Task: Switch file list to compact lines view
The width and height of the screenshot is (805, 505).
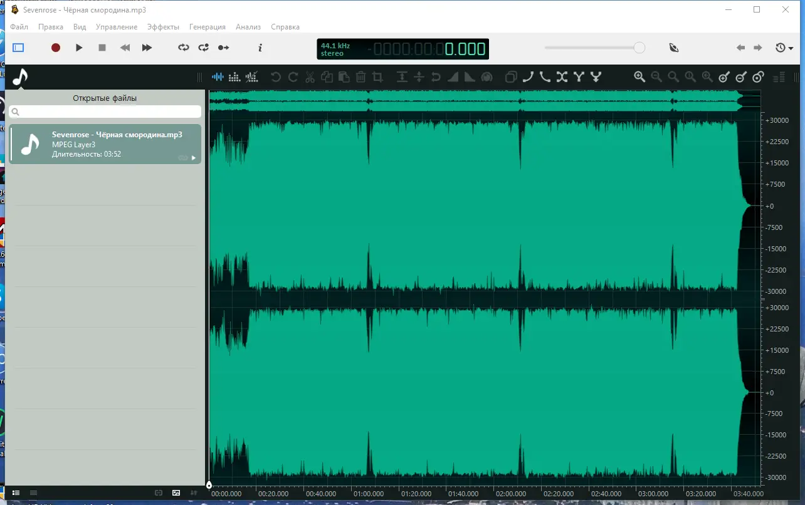Action: (x=34, y=492)
